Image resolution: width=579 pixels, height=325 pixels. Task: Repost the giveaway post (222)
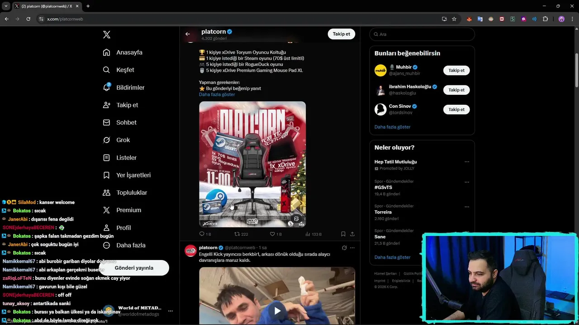[x=241, y=234]
